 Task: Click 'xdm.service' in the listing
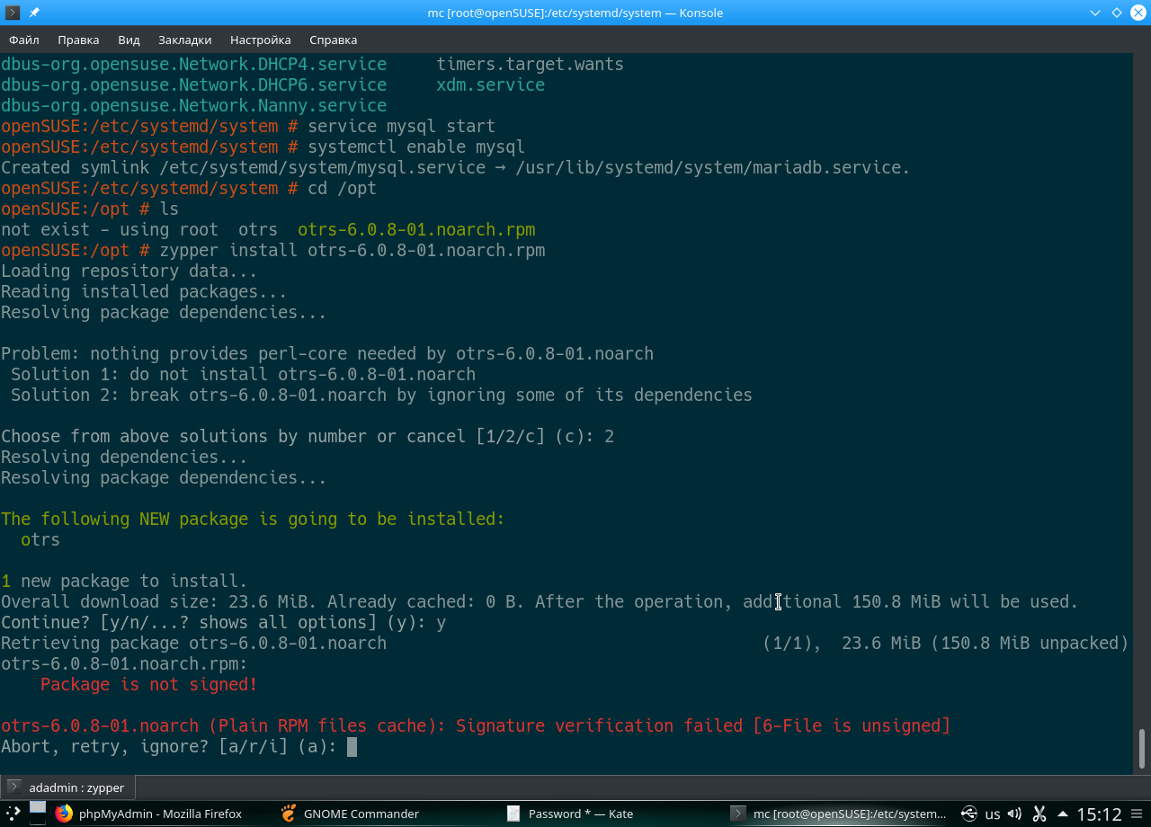pyautogui.click(x=491, y=85)
